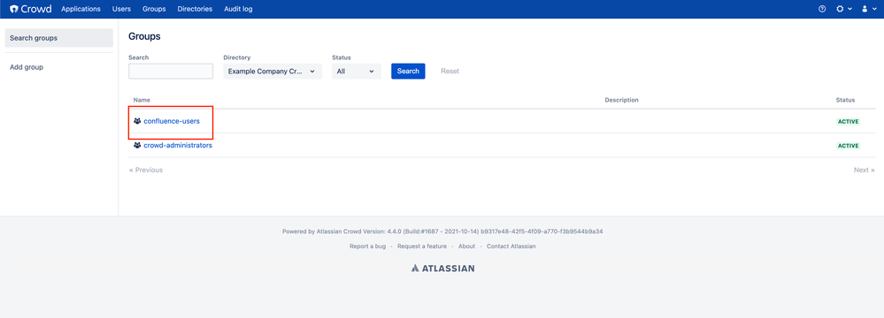Expand the Directory dropdown
The image size is (884, 318).
click(273, 72)
